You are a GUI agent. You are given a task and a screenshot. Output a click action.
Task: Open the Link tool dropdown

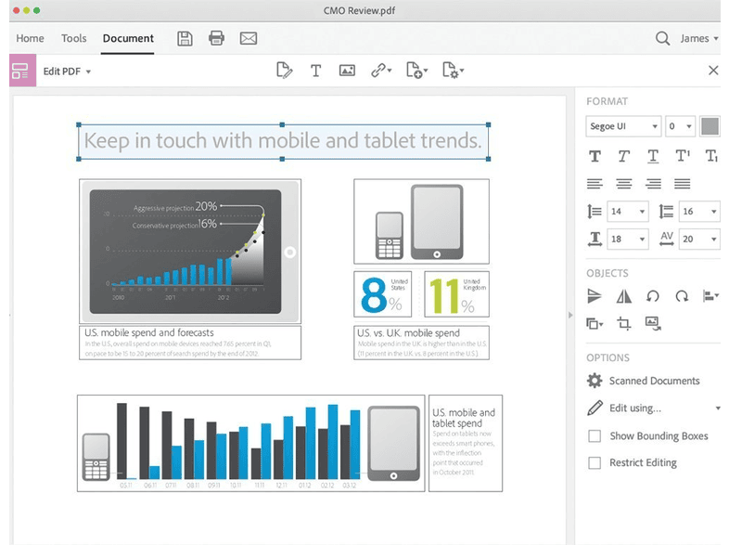tap(380, 71)
